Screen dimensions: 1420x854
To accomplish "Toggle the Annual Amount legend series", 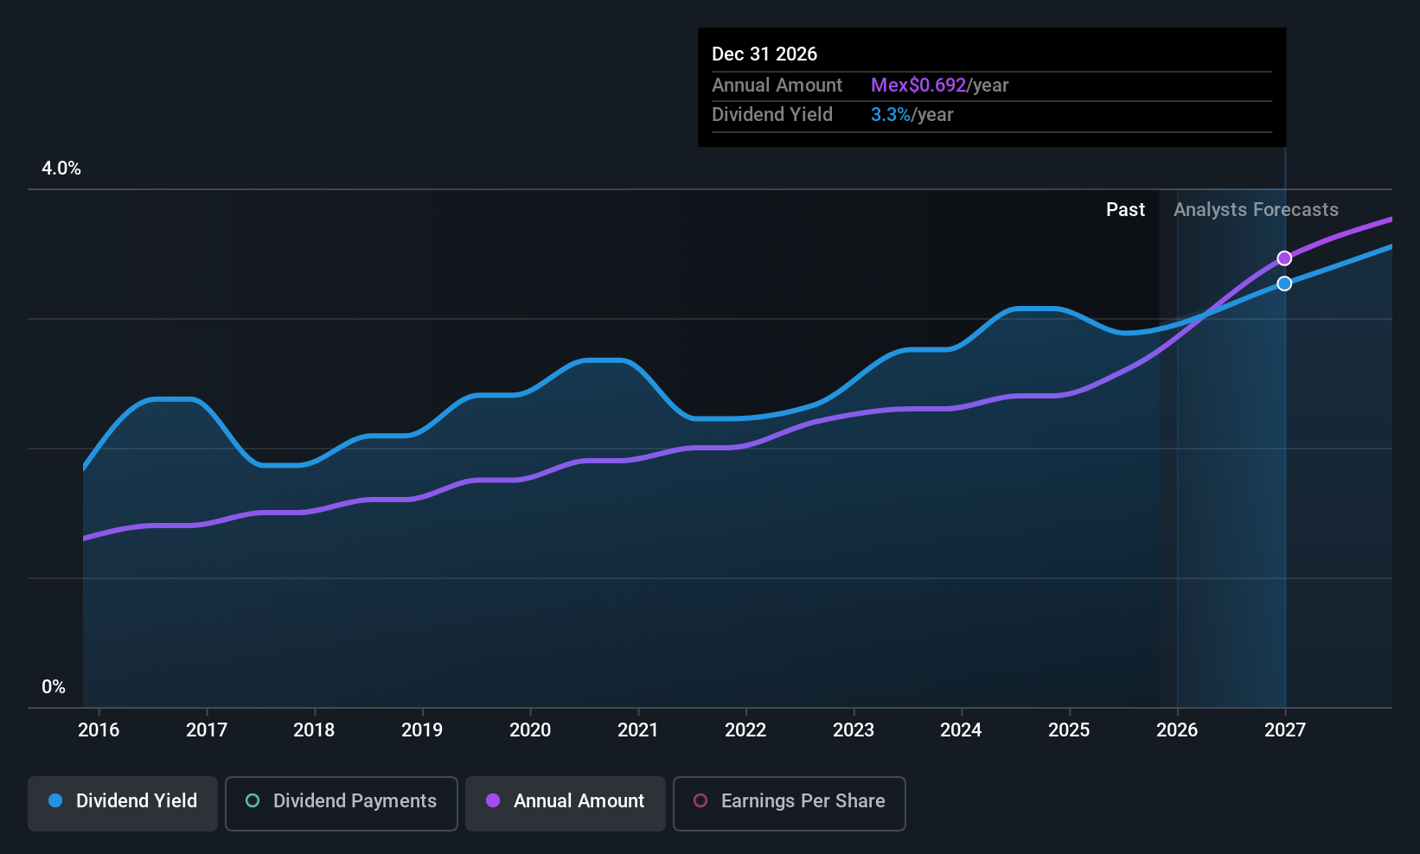I will [x=566, y=801].
